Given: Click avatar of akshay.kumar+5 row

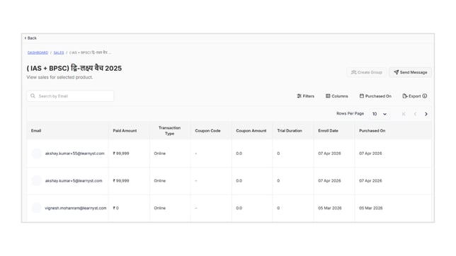Looking at the screenshot, I should click(37, 181).
